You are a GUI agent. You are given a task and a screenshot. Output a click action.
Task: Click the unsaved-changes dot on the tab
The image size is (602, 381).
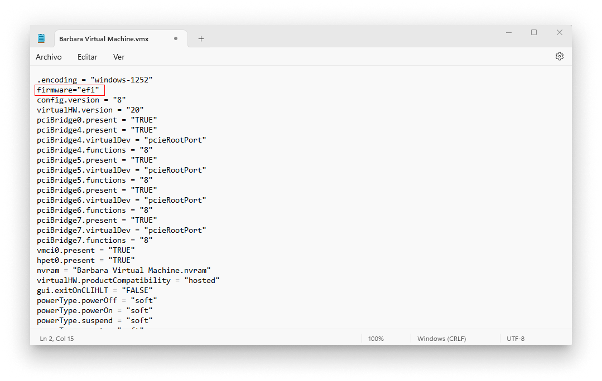176,39
